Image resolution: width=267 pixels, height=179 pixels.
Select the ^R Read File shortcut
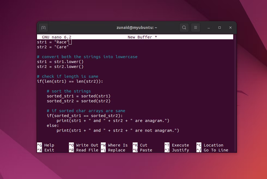[x=83, y=150]
